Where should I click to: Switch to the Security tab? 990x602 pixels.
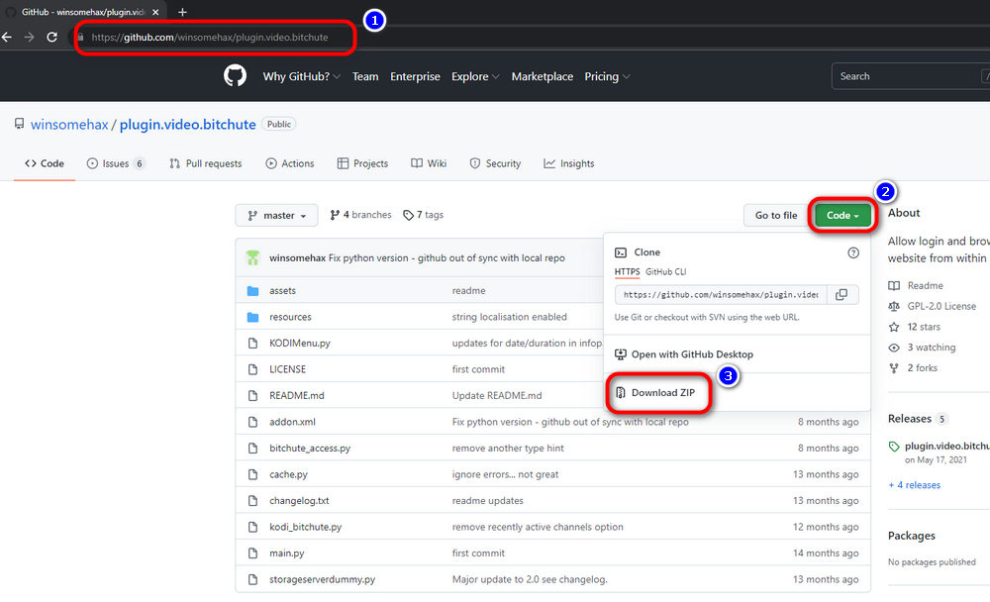click(496, 163)
